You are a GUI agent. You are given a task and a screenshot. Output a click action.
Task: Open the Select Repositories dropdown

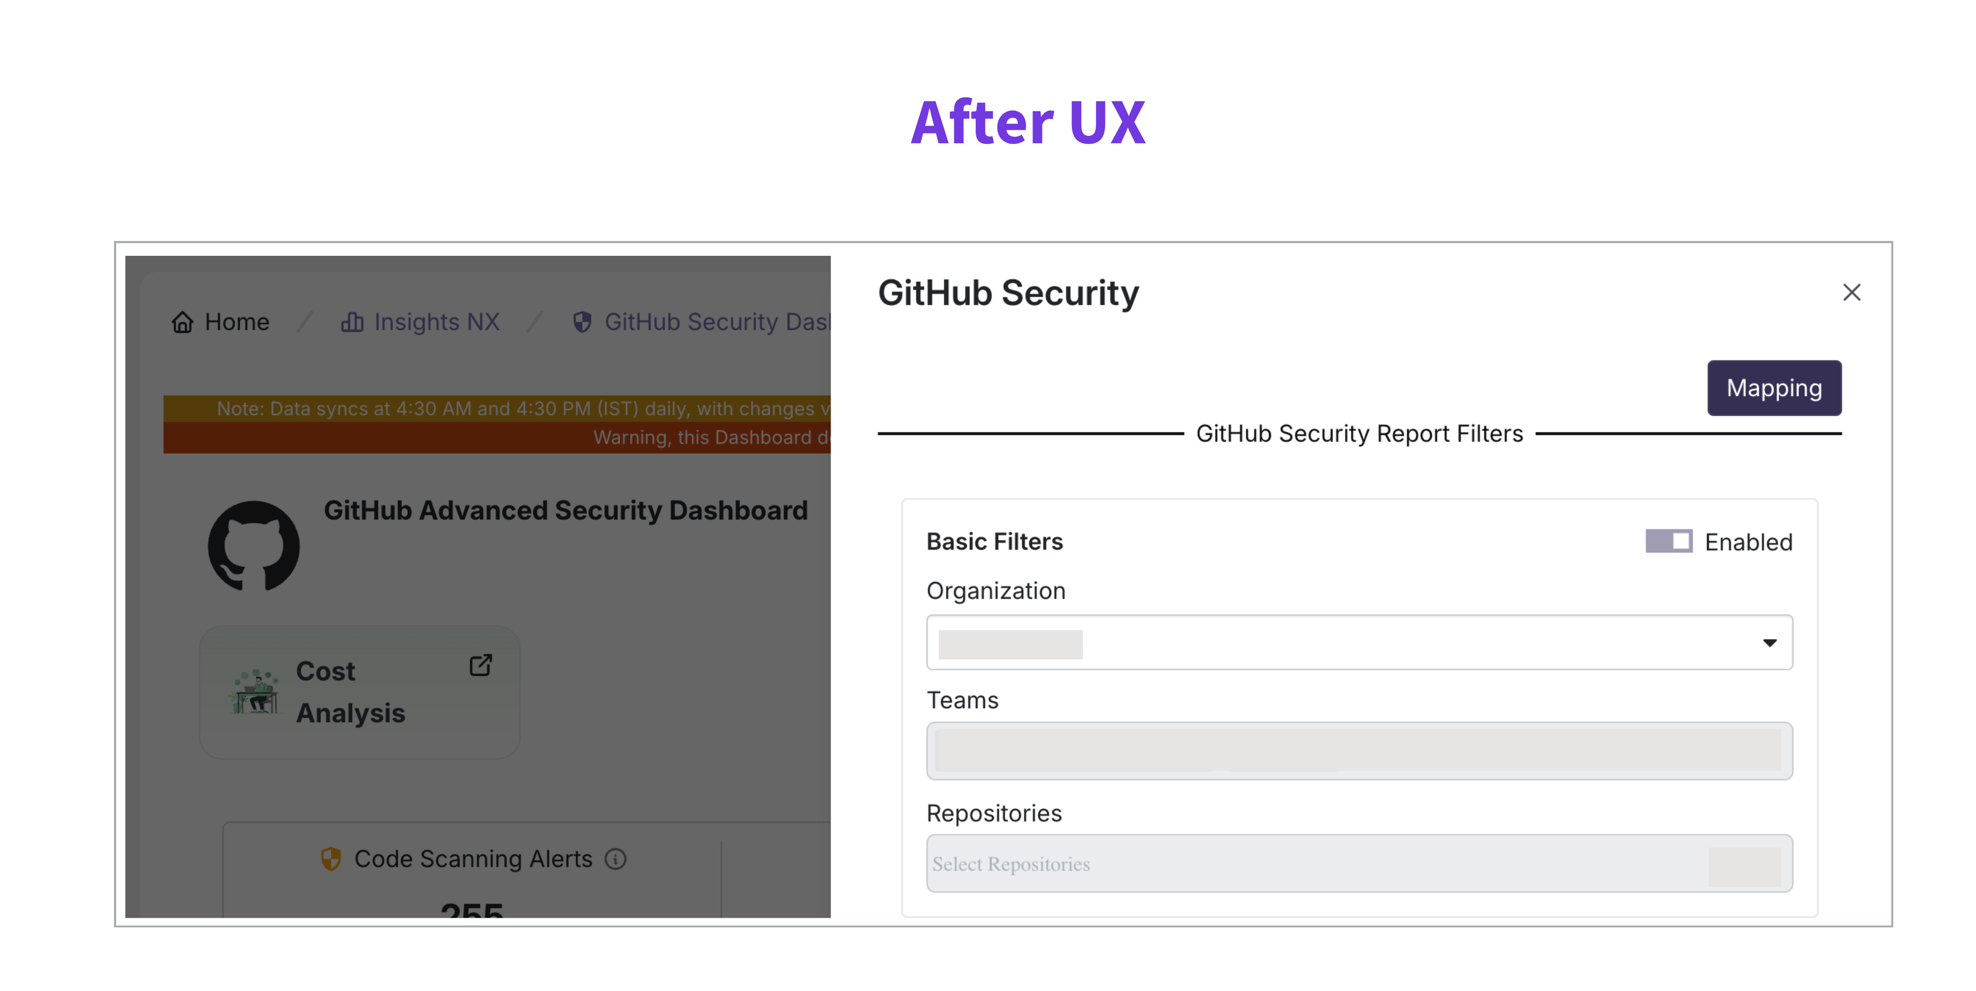click(x=1359, y=864)
